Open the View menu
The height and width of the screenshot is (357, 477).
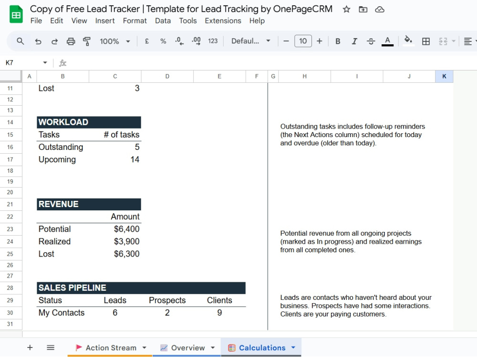(x=79, y=20)
